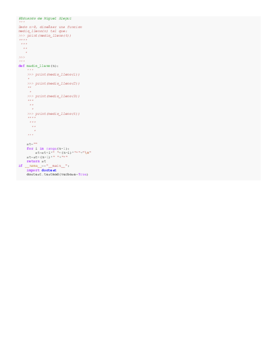The height and width of the screenshot is (358, 277).
Task: Click the line st=st+(n-1)*" "+"*"
Action: 47,157
